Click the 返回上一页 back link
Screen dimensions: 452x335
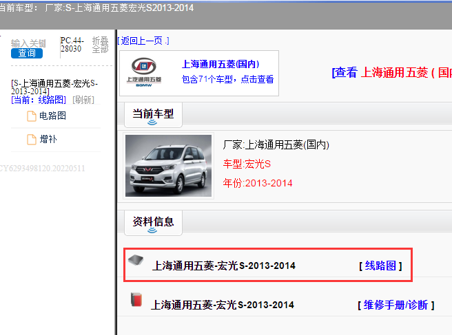[143, 41]
